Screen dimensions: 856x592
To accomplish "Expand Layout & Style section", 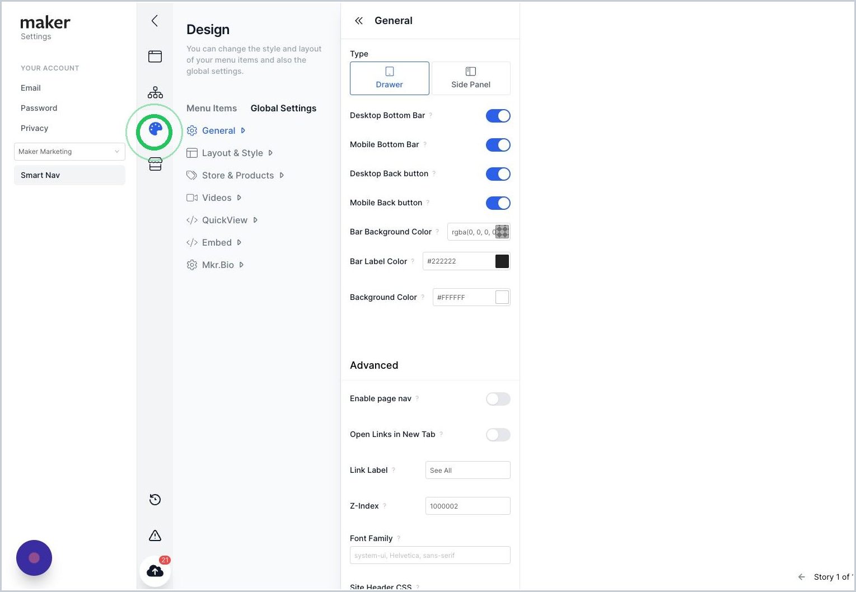I will point(230,153).
